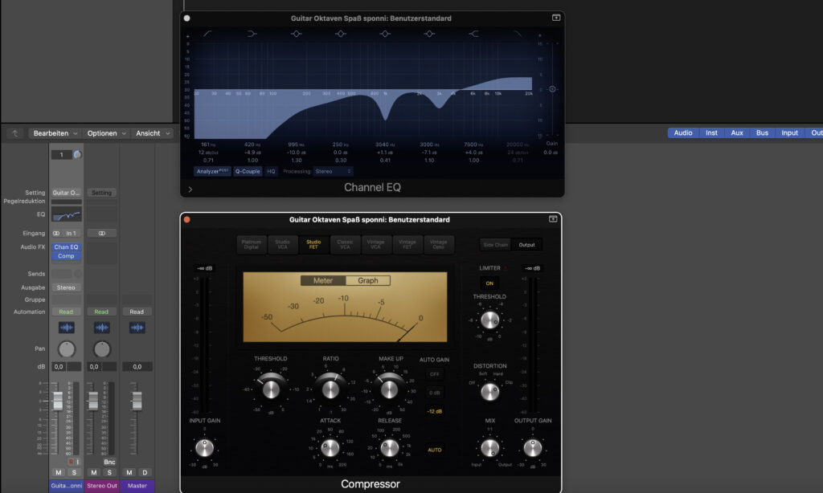Click the compressor Release knob
The width and height of the screenshot is (823, 493).
tap(390, 448)
